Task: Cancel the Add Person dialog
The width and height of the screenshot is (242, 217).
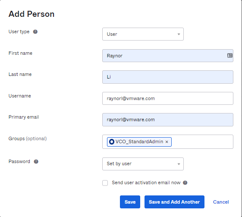Action: point(221,202)
